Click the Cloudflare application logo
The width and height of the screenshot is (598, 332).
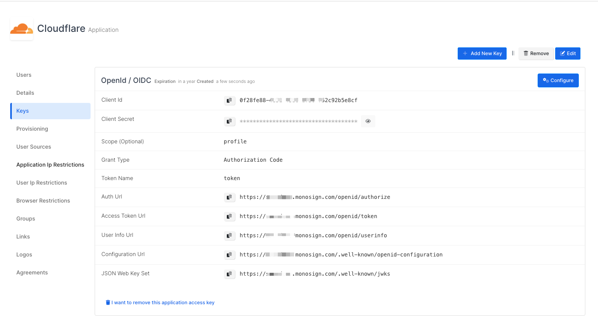click(22, 29)
